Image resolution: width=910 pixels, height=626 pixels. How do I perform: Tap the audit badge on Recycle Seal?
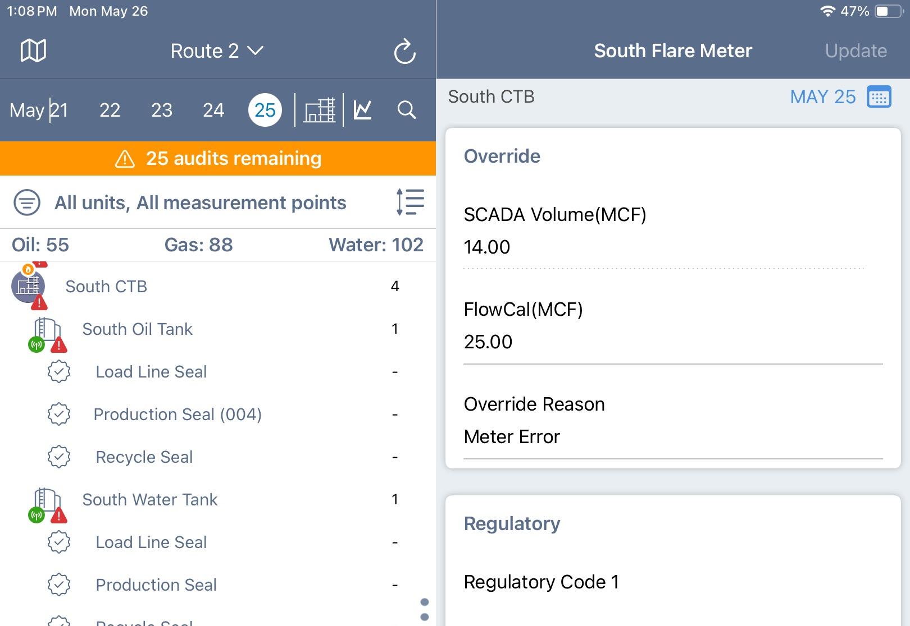point(59,457)
